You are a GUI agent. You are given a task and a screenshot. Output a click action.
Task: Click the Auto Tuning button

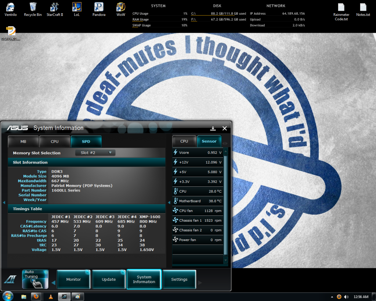pyautogui.click(x=35, y=279)
